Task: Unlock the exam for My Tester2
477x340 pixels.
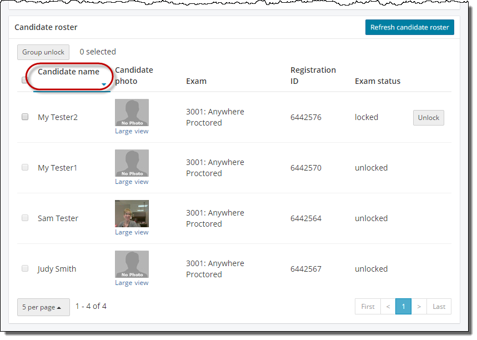Action: click(428, 118)
